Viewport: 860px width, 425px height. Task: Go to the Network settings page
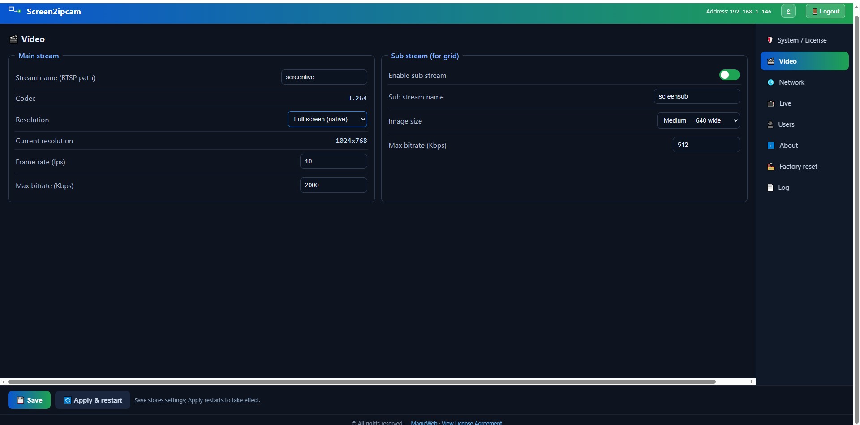[x=804, y=82]
